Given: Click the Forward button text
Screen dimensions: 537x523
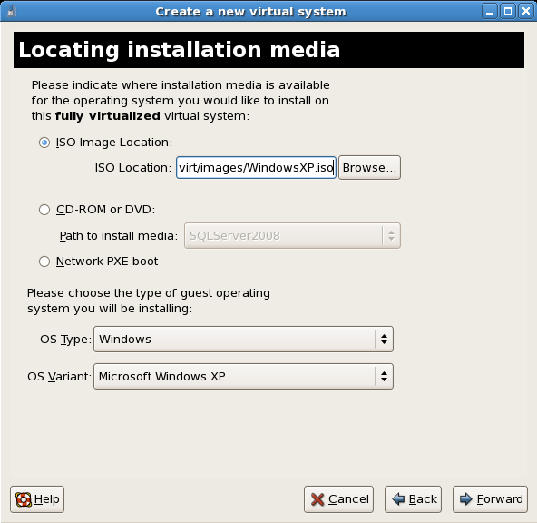Looking at the screenshot, I should tap(500, 499).
